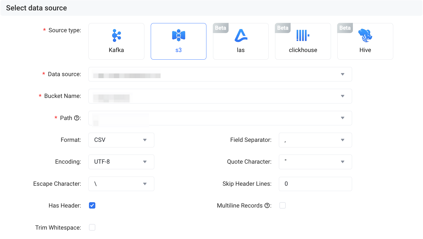
Task: Open the Path dropdown list
Action: pos(220,118)
